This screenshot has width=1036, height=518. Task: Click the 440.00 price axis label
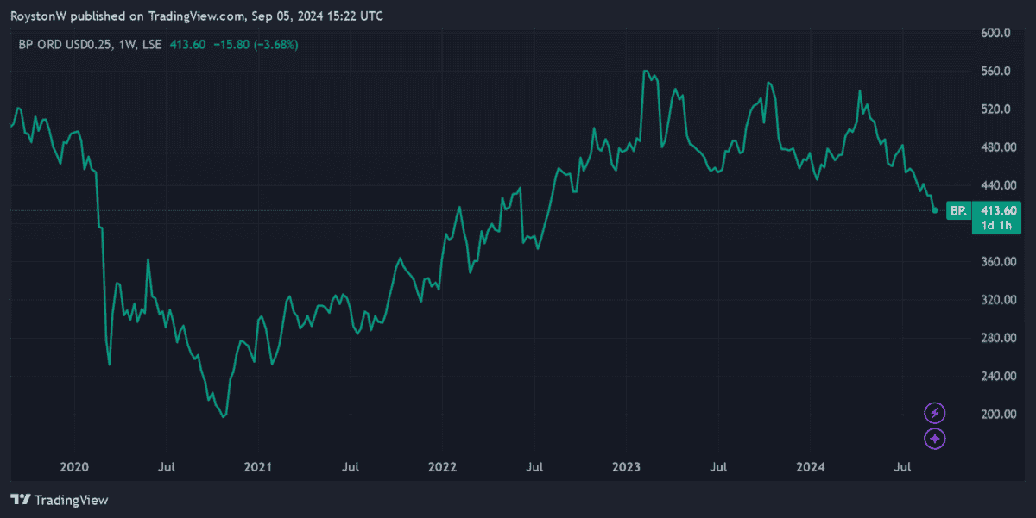pyautogui.click(x=995, y=185)
